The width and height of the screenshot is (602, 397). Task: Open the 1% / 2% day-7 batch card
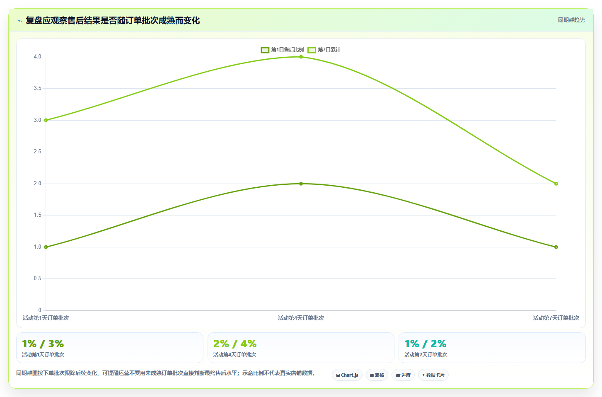pos(492,348)
